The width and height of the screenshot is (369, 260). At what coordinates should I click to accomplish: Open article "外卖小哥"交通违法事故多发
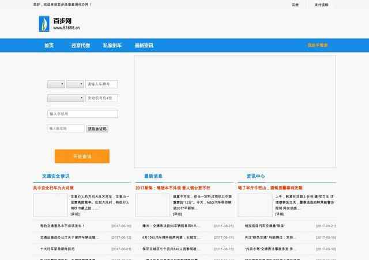coord(270,249)
